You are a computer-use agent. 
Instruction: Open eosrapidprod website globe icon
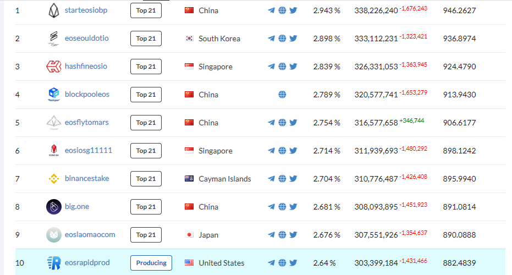[x=283, y=263]
